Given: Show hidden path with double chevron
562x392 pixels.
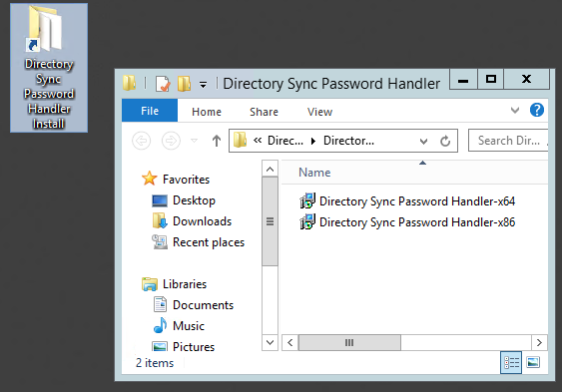Looking at the screenshot, I should [x=258, y=140].
